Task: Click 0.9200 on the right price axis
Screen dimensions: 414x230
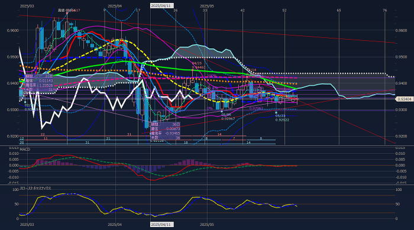Action: pyautogui.click(x=401, y=136)
